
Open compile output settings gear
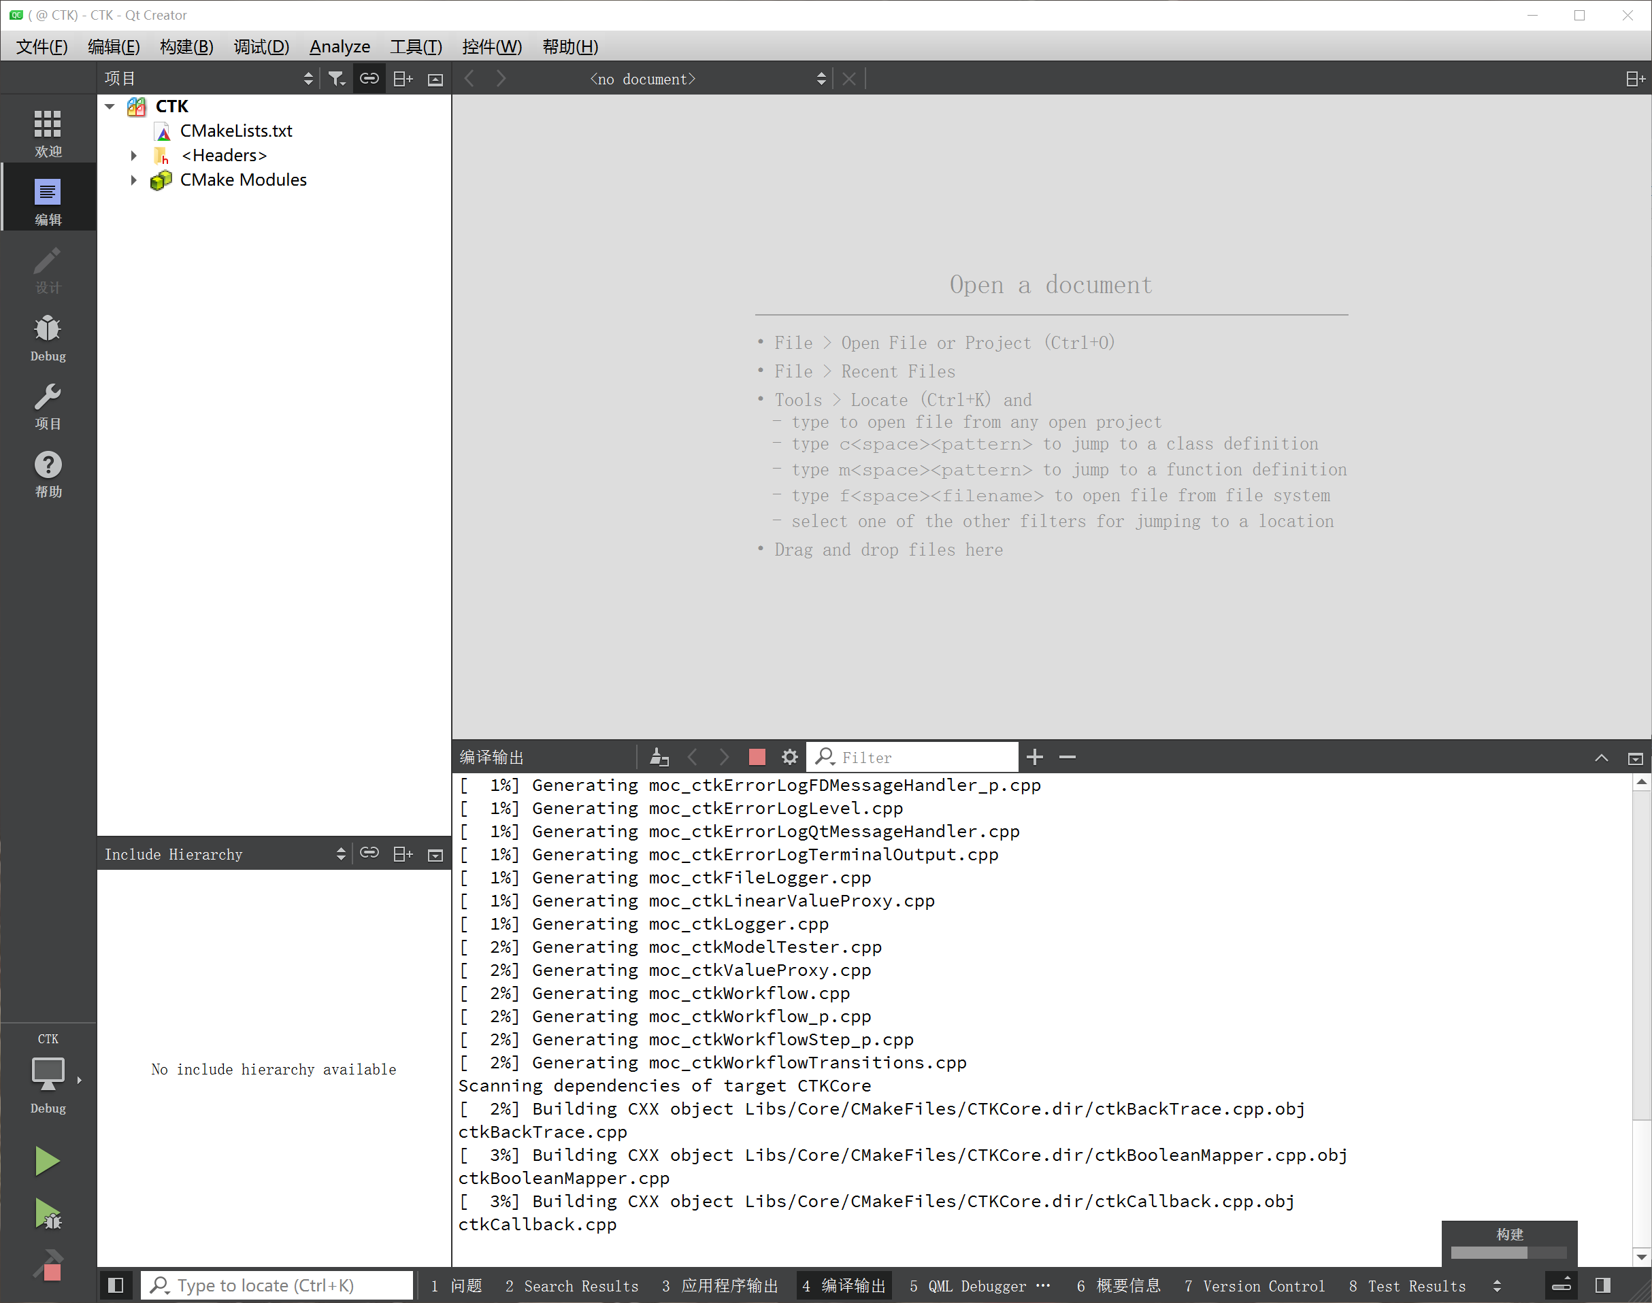[789, 757]
